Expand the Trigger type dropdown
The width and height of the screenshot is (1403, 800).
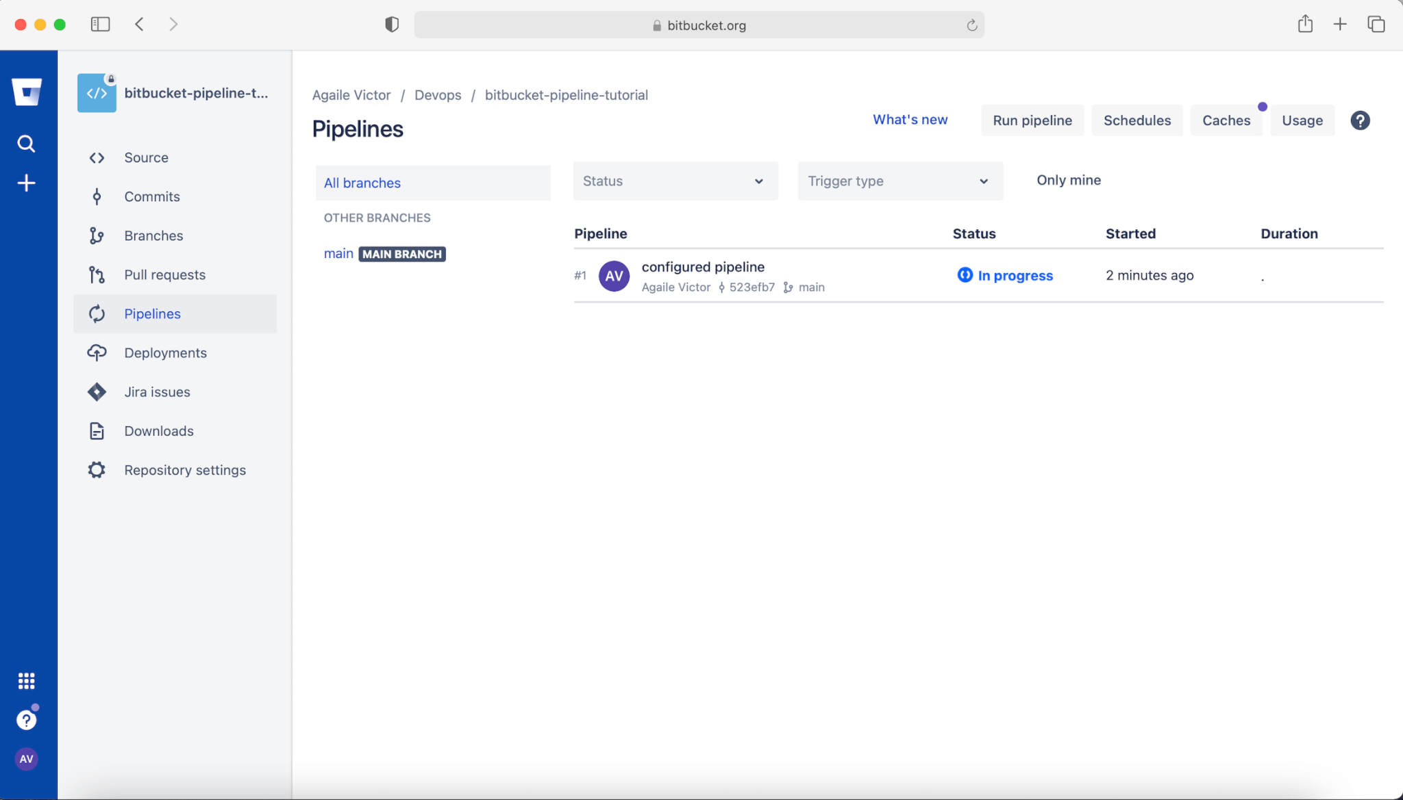click(899, 181)
